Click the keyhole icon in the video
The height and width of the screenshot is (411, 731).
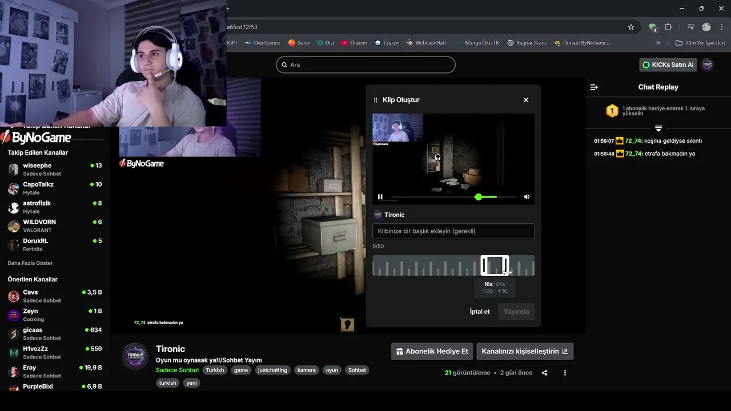[347, 325]
